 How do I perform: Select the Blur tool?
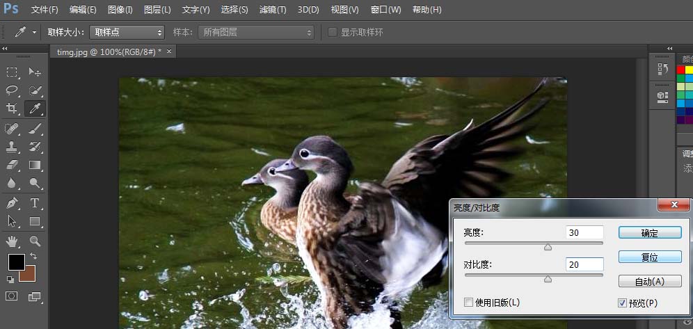[12, 183]
